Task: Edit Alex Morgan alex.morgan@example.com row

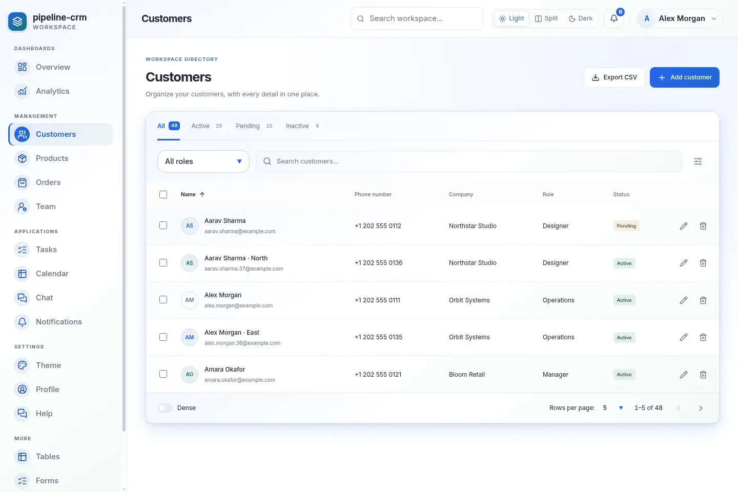Action: (684, 300)
